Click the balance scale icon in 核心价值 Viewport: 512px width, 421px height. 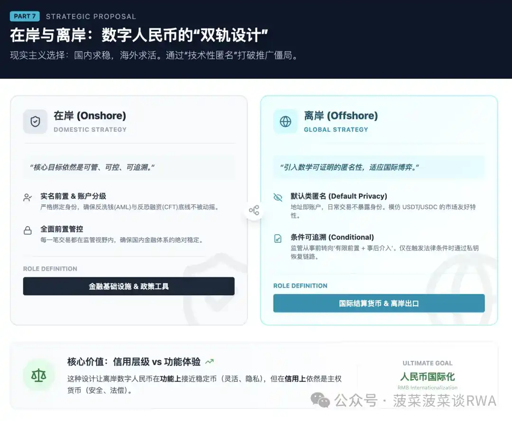click(39, 375)
